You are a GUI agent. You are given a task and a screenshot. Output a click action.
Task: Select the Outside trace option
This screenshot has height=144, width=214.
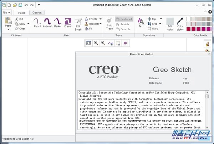[123, 29]
